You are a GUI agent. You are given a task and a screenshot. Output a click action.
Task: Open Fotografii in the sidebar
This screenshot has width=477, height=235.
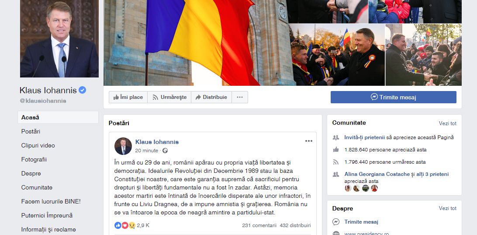pyautogui.click(x=34, y=159)
